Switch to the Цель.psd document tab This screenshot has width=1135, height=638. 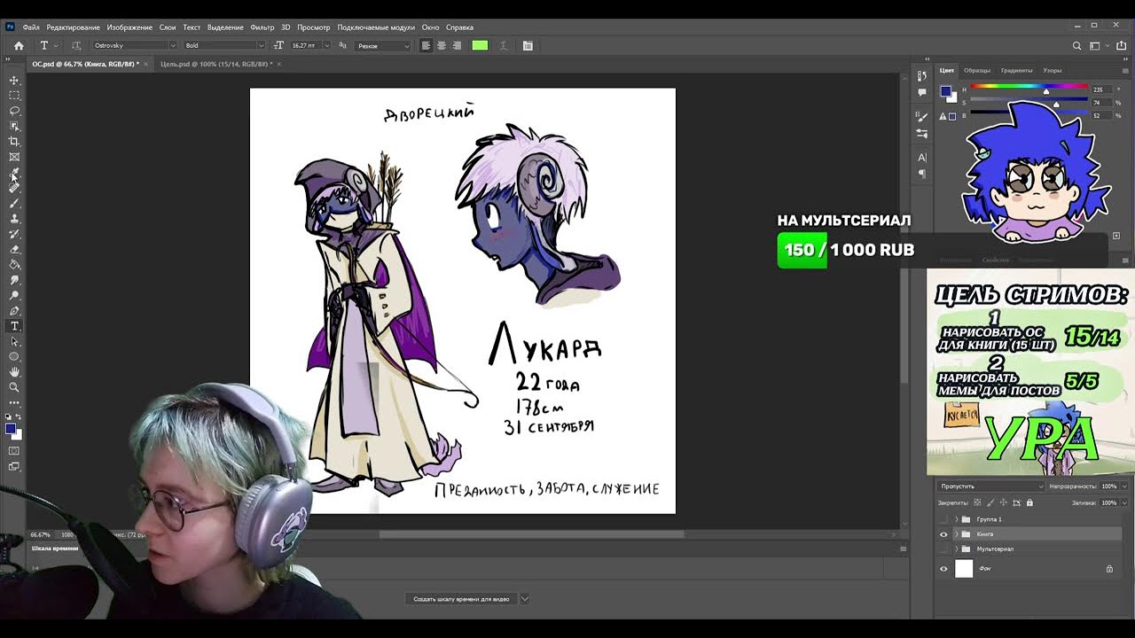tap(215, 65)
